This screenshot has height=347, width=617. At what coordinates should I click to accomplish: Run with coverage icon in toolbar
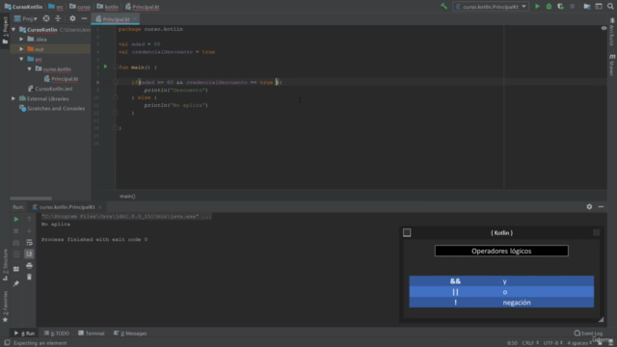(x=560, y=7)
